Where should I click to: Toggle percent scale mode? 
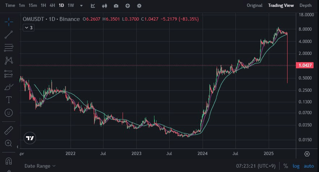pos(286,166)
